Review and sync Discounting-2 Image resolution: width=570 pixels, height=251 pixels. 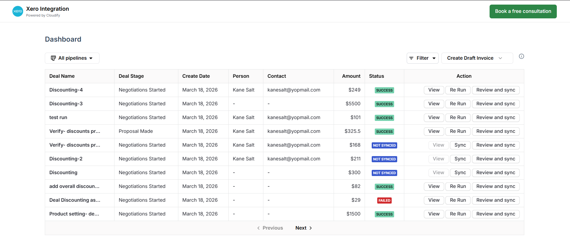point(496,159)
